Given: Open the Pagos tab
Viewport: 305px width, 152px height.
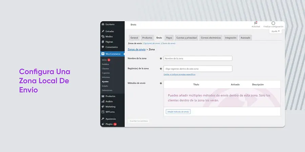Looking at the screenshot, I should coord(169,38).
